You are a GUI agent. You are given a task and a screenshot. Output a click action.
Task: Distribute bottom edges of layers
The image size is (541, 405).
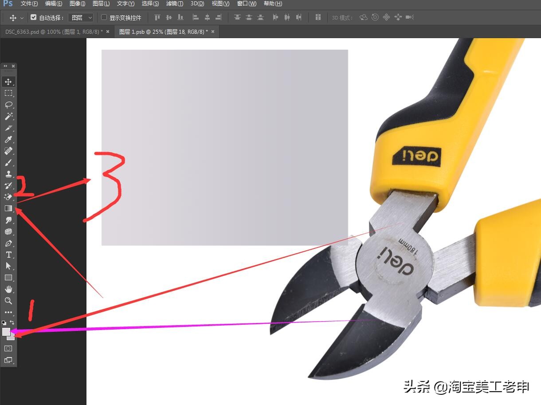[260, 17]
